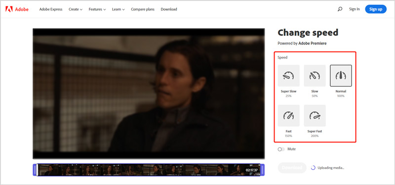Choose the Normal 100% speed icon
395x185 pixels.
tap(341, 76)
